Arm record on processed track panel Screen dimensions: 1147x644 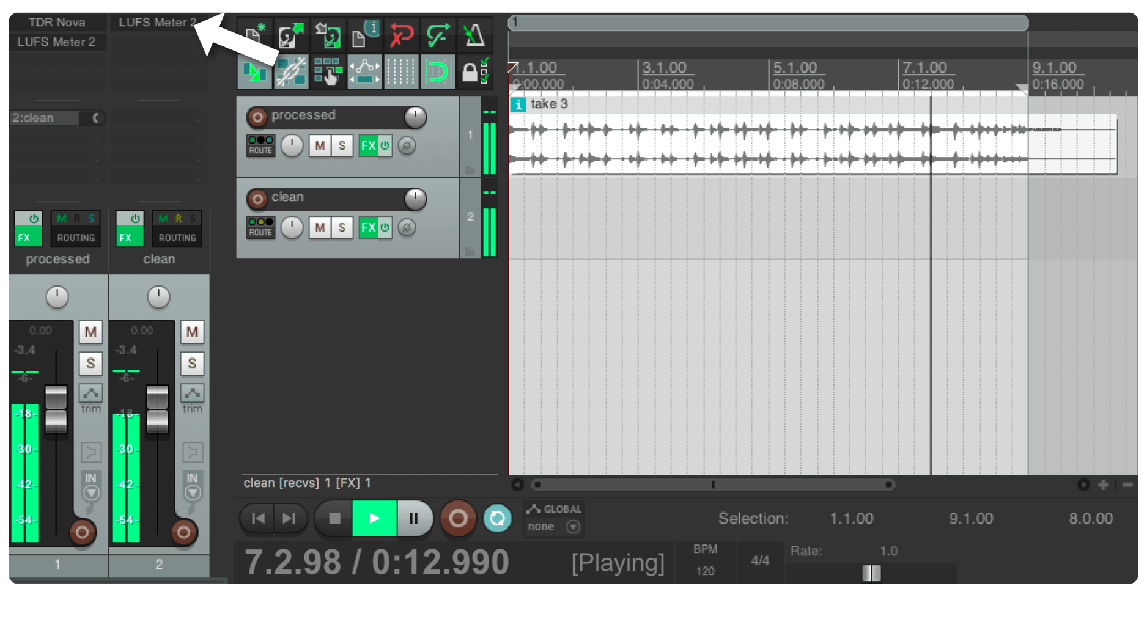point(257,117)
